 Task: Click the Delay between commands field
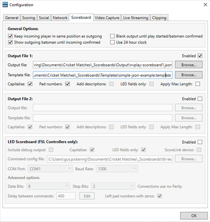coord(66,196)
